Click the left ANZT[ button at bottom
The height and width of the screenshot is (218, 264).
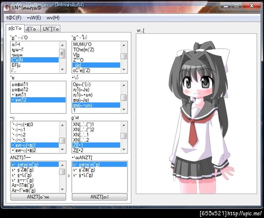(x=38, y=197)
